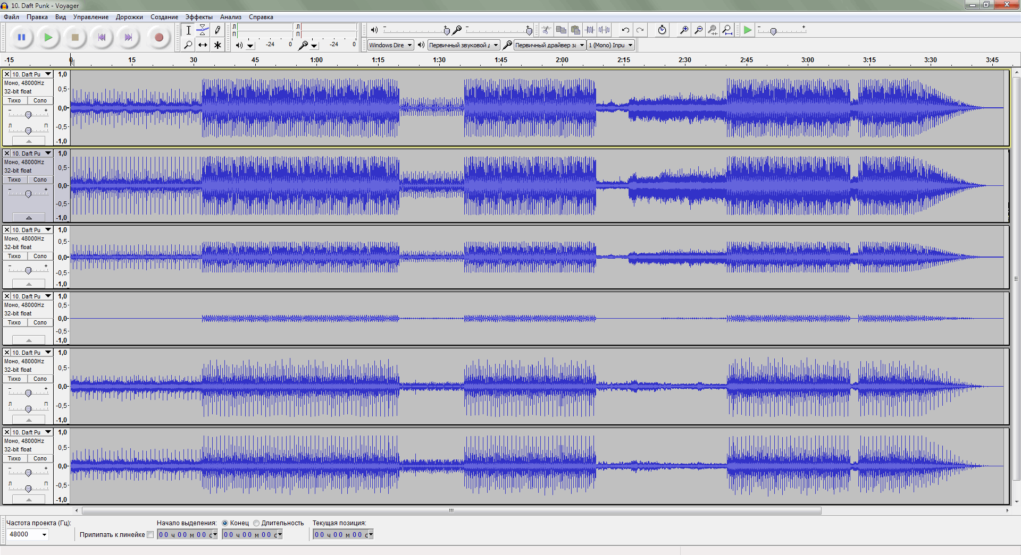Click the Zoom In magnifier icon
The width and height of the screenshot is (1021, 555).
click(684, 30)
